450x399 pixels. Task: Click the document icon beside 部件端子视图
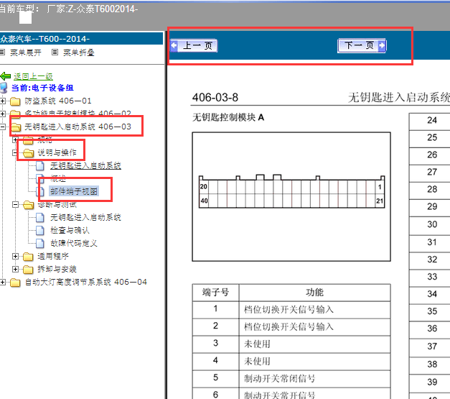point(40,192)
